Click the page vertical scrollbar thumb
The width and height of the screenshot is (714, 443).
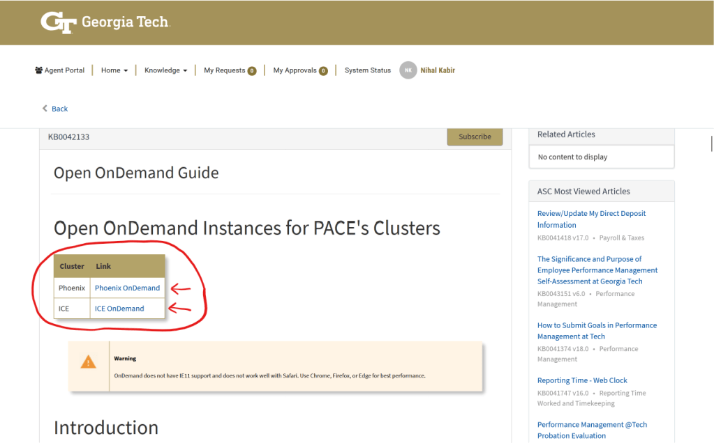[711, 143]
